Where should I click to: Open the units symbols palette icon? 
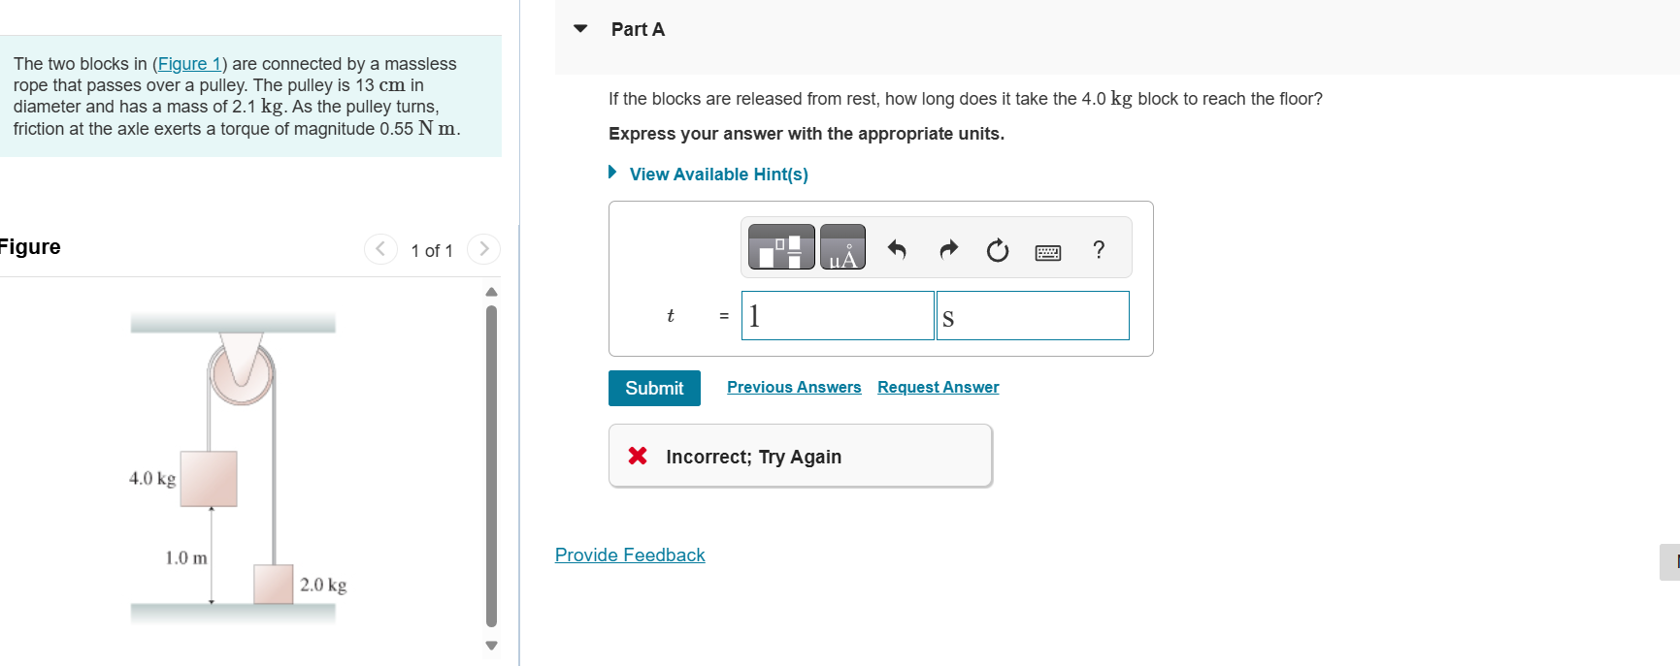[842, 247]
